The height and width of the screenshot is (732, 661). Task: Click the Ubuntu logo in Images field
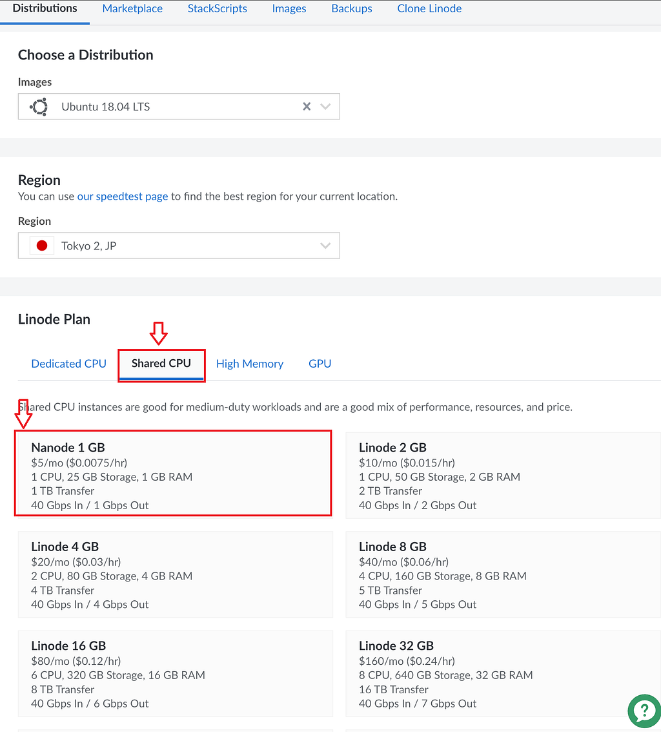pyautogui.click(x=39, y=107)
